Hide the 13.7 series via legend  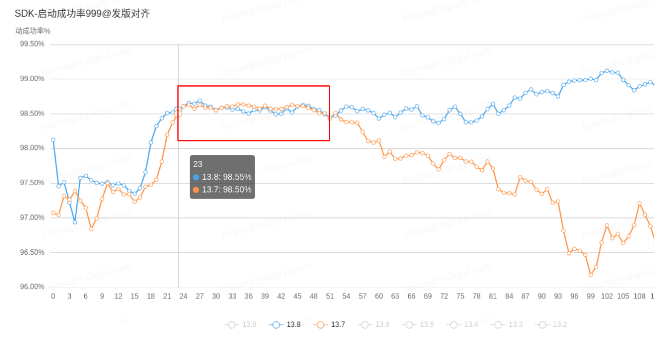pos(329,324)
